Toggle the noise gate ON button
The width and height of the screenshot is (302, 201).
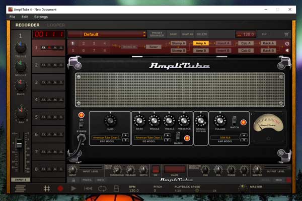click(156, 169)
